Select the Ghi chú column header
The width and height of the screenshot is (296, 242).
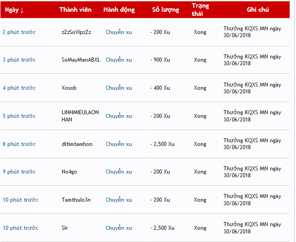click(257, 10)
